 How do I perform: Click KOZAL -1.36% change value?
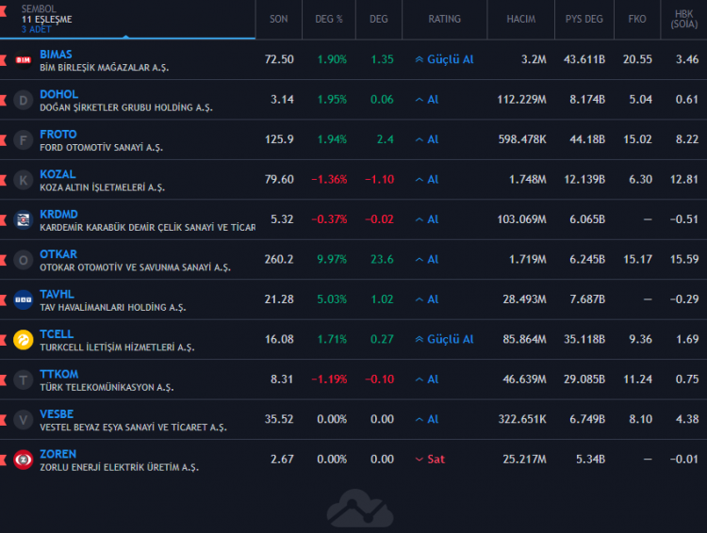pos(329,179)
